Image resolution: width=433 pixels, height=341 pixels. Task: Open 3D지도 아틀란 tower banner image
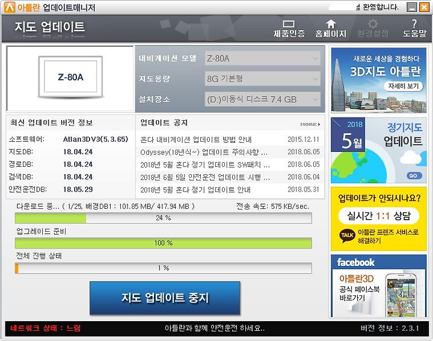379,80
